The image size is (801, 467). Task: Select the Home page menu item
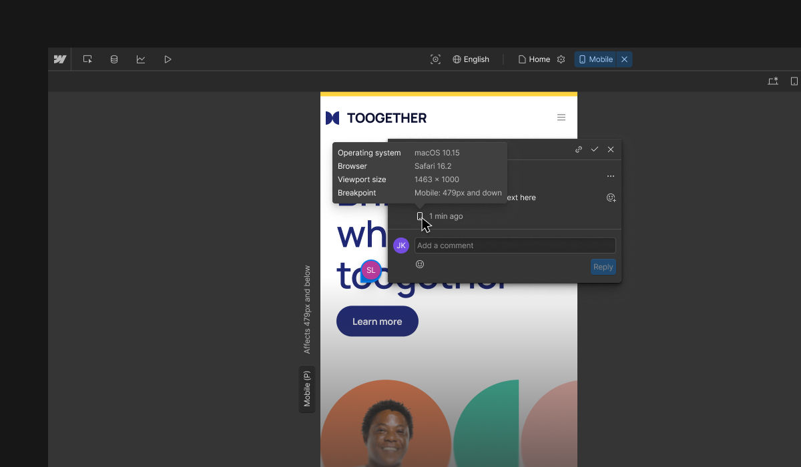coord(534,59)
